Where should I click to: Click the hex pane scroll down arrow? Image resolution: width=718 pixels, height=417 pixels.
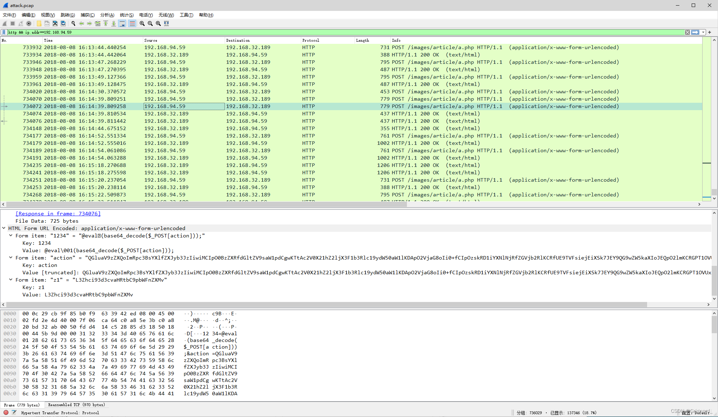click(x=714, y=398)
